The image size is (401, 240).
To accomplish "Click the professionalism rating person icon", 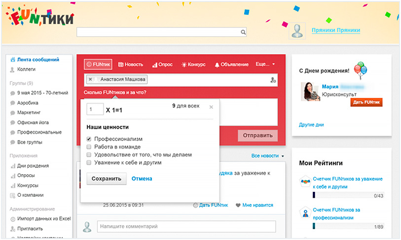I will (x=305, y=213).
